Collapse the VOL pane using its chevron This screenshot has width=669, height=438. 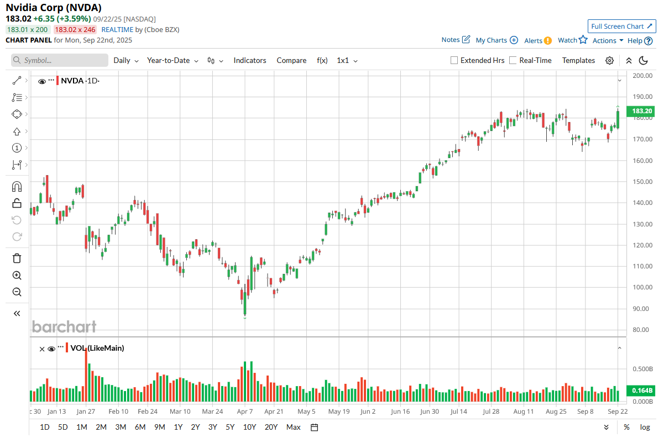[619, 348]
